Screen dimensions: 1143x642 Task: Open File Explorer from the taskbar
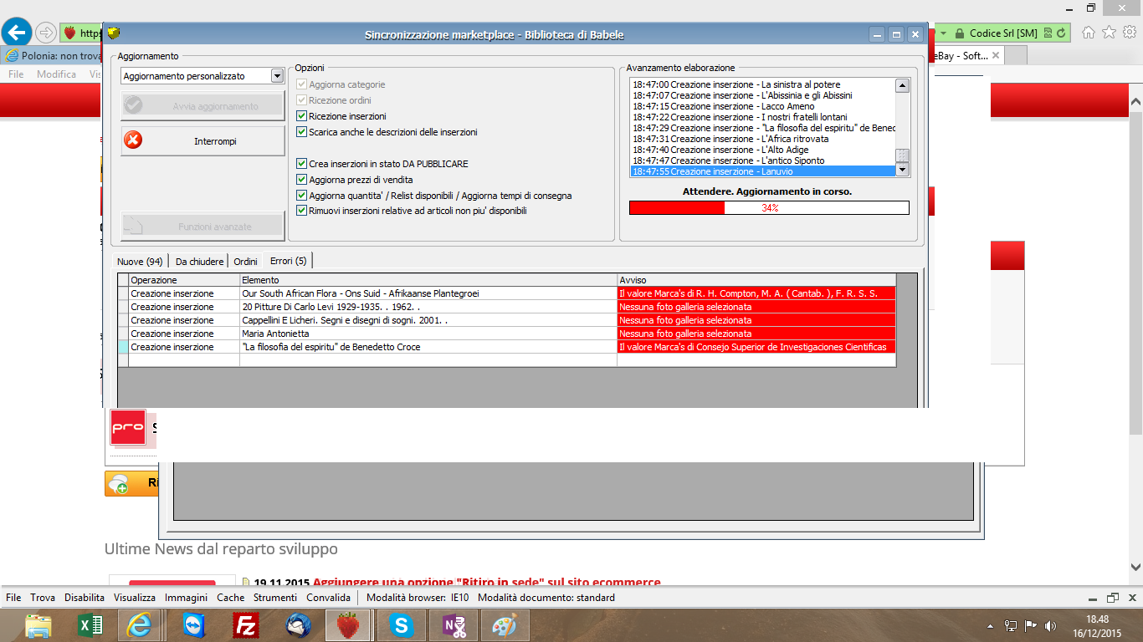pos(38,625)
